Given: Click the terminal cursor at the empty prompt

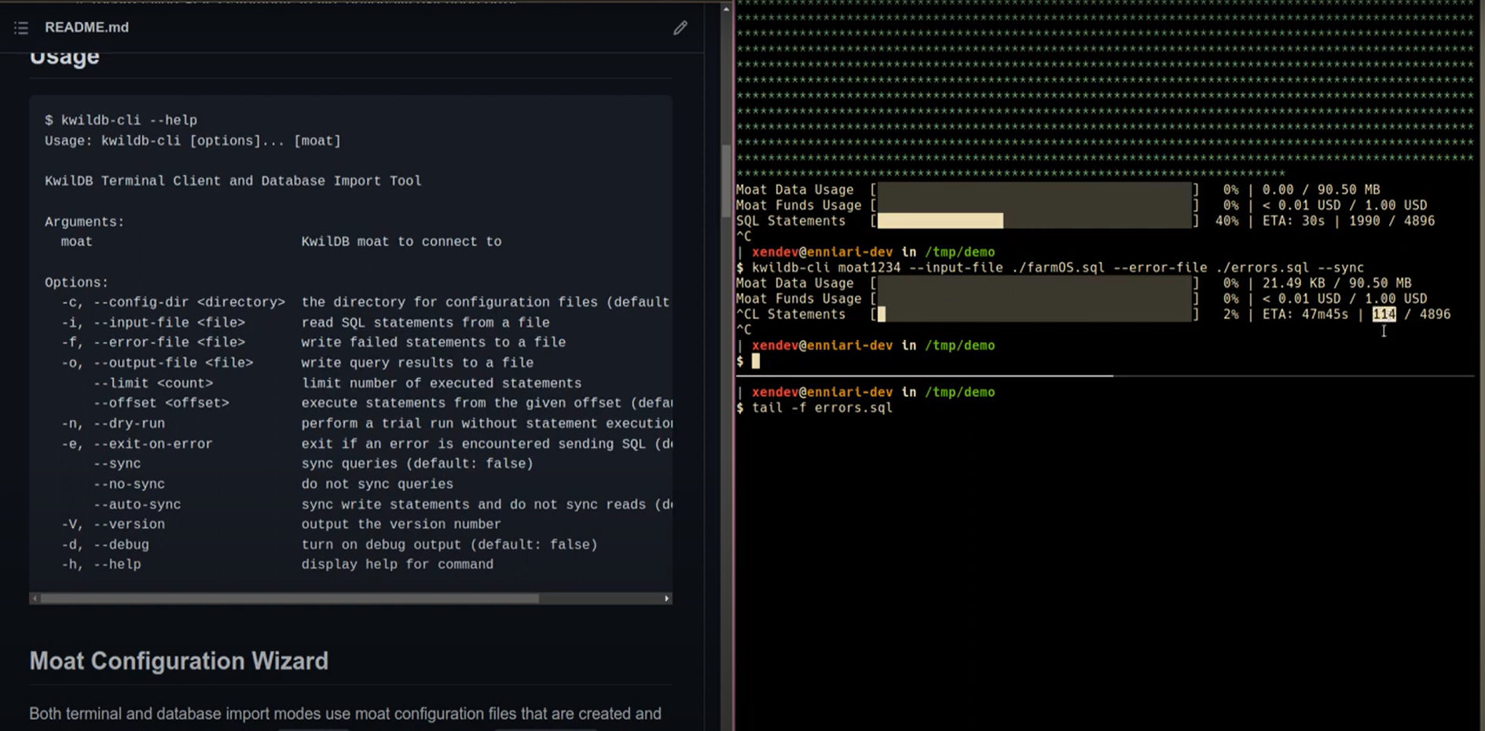Looking at the screenshot, I should 756,360.
